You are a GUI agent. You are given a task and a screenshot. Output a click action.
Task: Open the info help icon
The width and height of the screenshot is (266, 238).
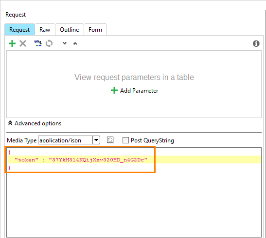tap(256, 43)
